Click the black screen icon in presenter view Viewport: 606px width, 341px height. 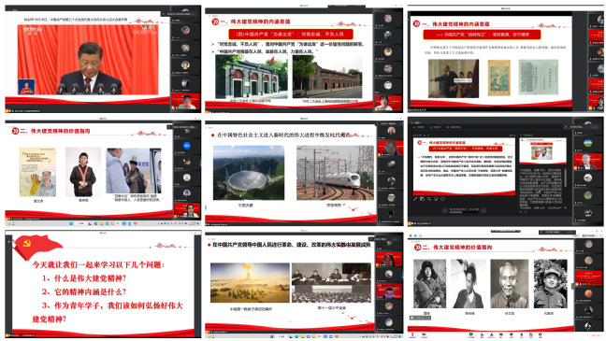pos(436,199)
